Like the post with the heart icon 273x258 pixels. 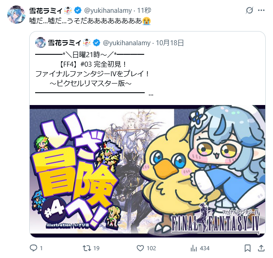coord(140,248)
